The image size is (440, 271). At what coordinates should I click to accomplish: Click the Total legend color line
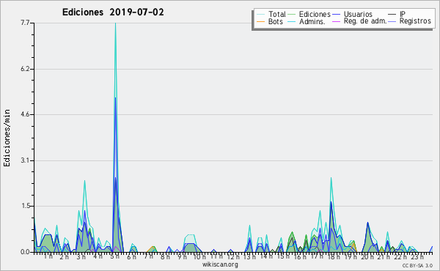(260, 15)
